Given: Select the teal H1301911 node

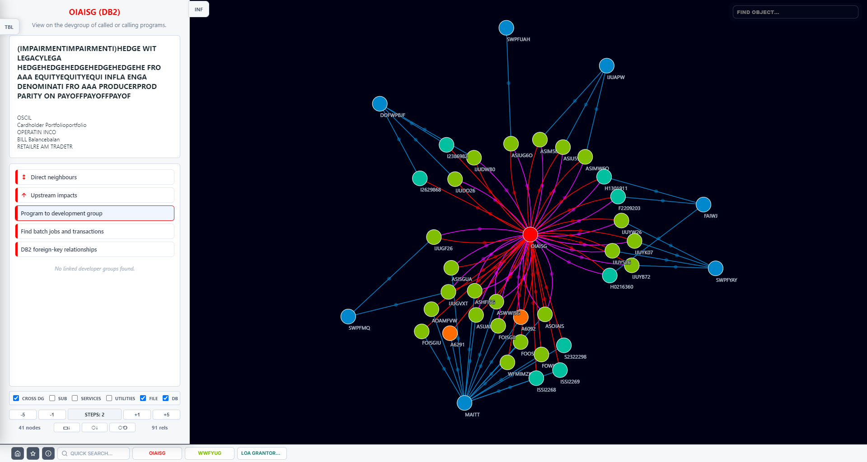Looking at the screenshot, I should pyautogui.click(x=604, y=177).
